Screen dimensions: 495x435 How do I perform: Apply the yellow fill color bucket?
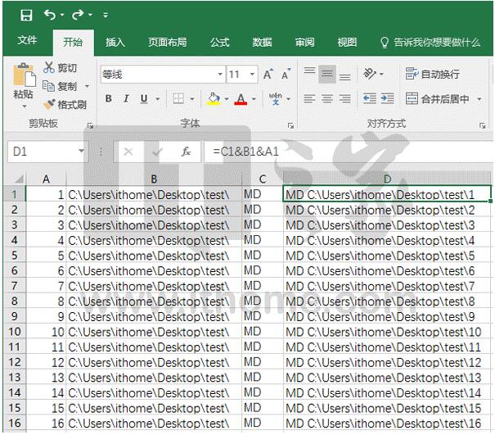pos(213,99)
